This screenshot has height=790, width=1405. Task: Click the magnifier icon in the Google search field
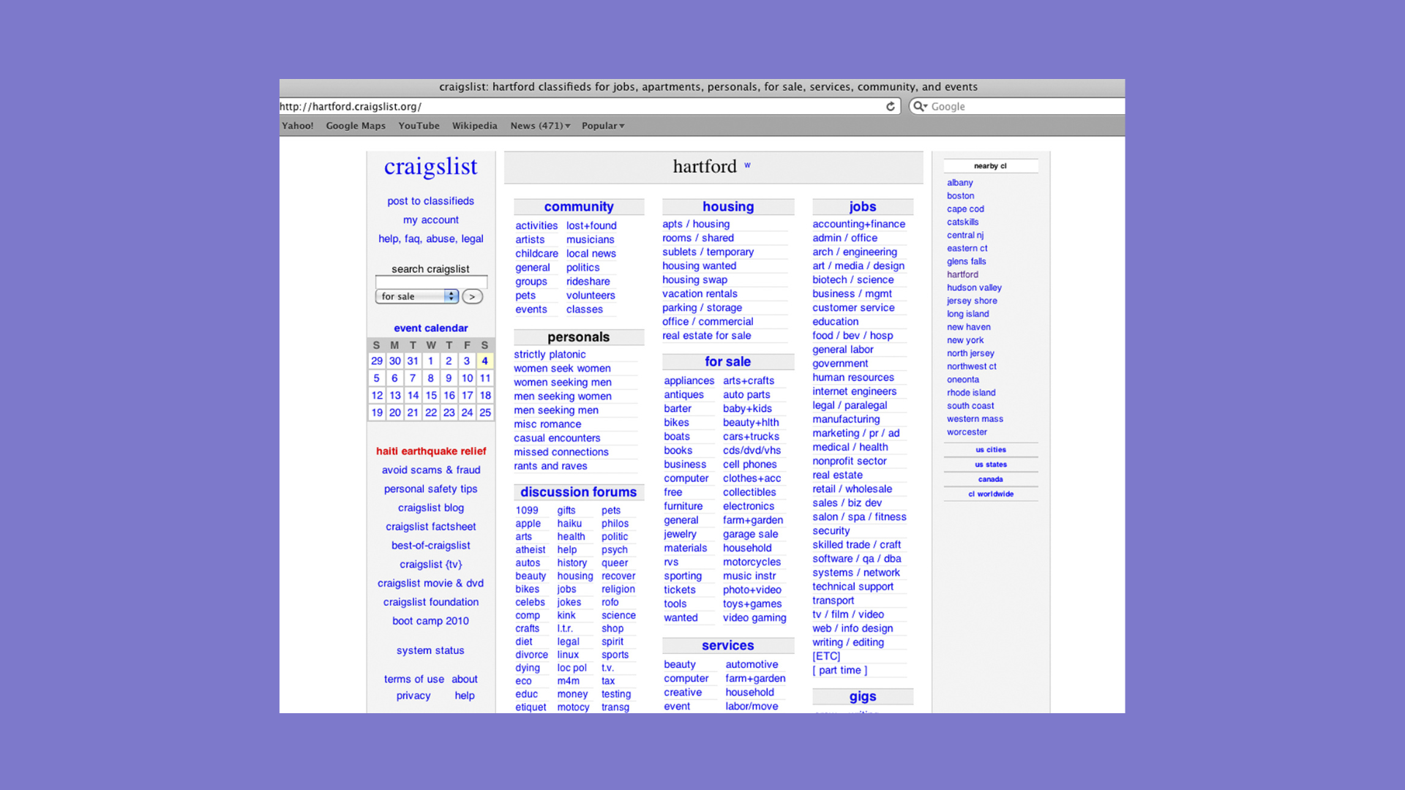click(921, 106)
